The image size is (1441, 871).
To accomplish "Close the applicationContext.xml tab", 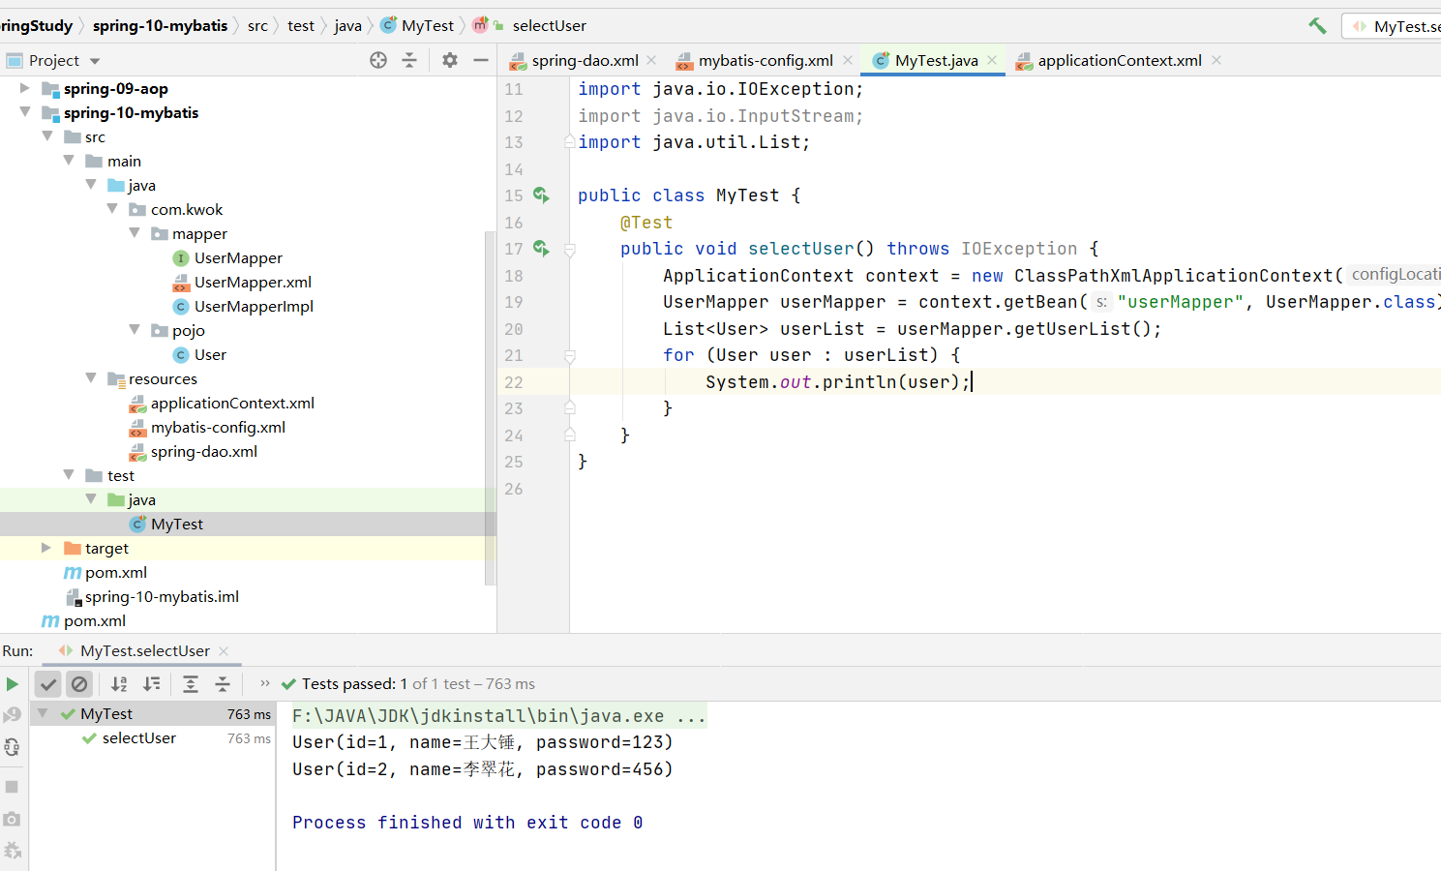I will pos(1216,60).
